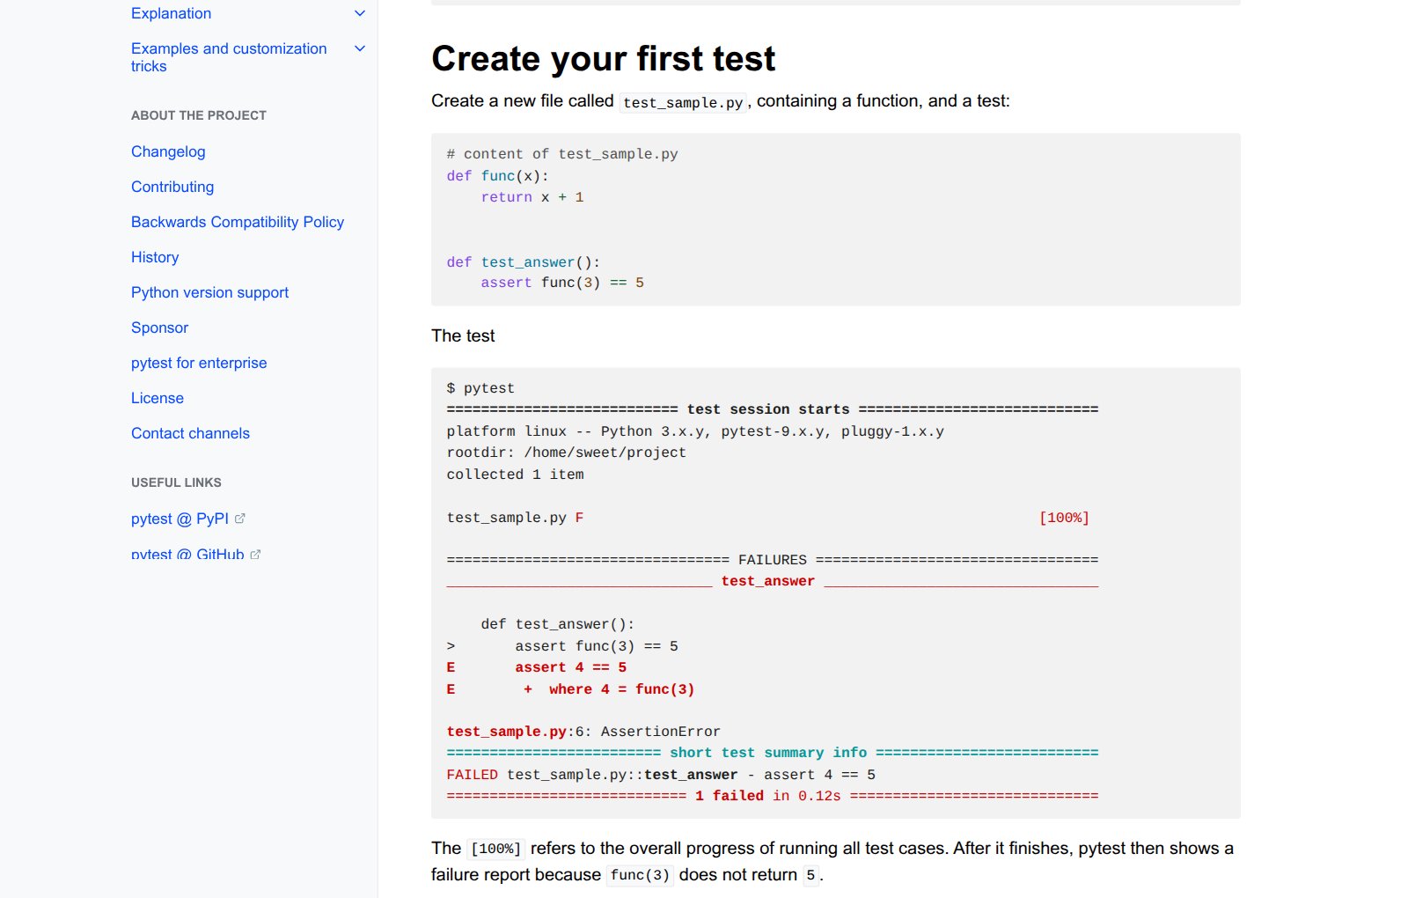Screen dimensions: 1408x898
Task: Click the '$ pytest' command line
Action: coord(480,388)
